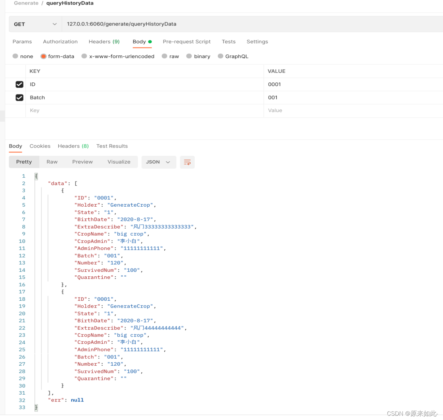443x420 pixels.
Task: Click the 0001 value cell
Action: pos(353,84)
